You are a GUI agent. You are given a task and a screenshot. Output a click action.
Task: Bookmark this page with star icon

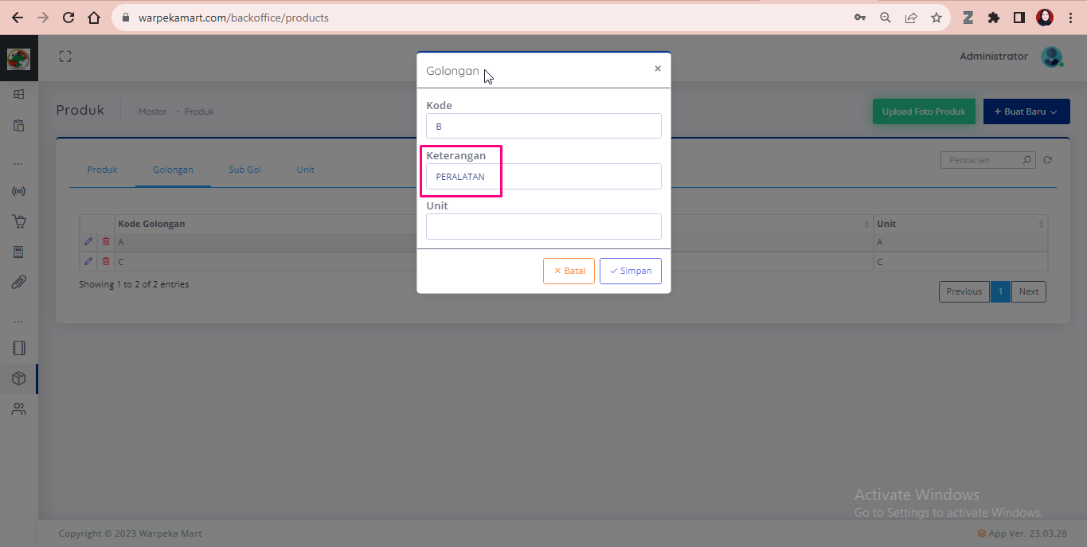[936, 18]
